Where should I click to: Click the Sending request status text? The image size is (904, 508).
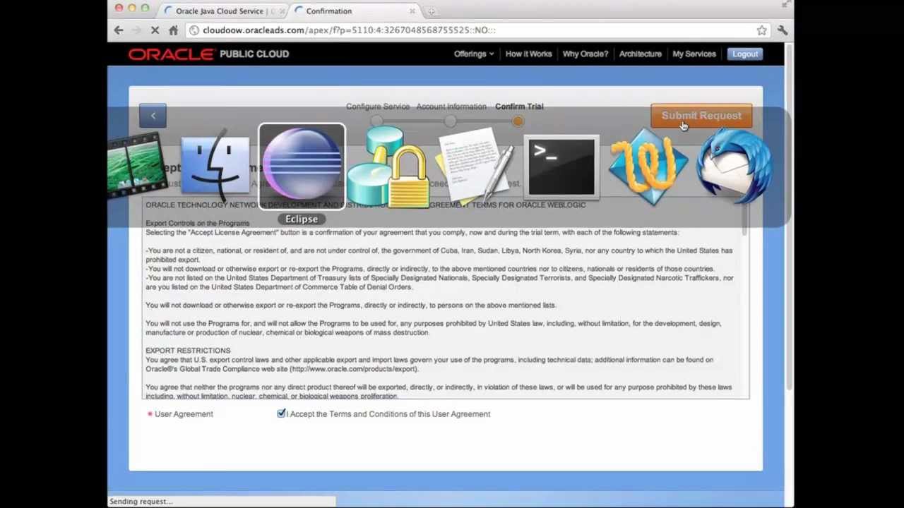click(140, 501)
